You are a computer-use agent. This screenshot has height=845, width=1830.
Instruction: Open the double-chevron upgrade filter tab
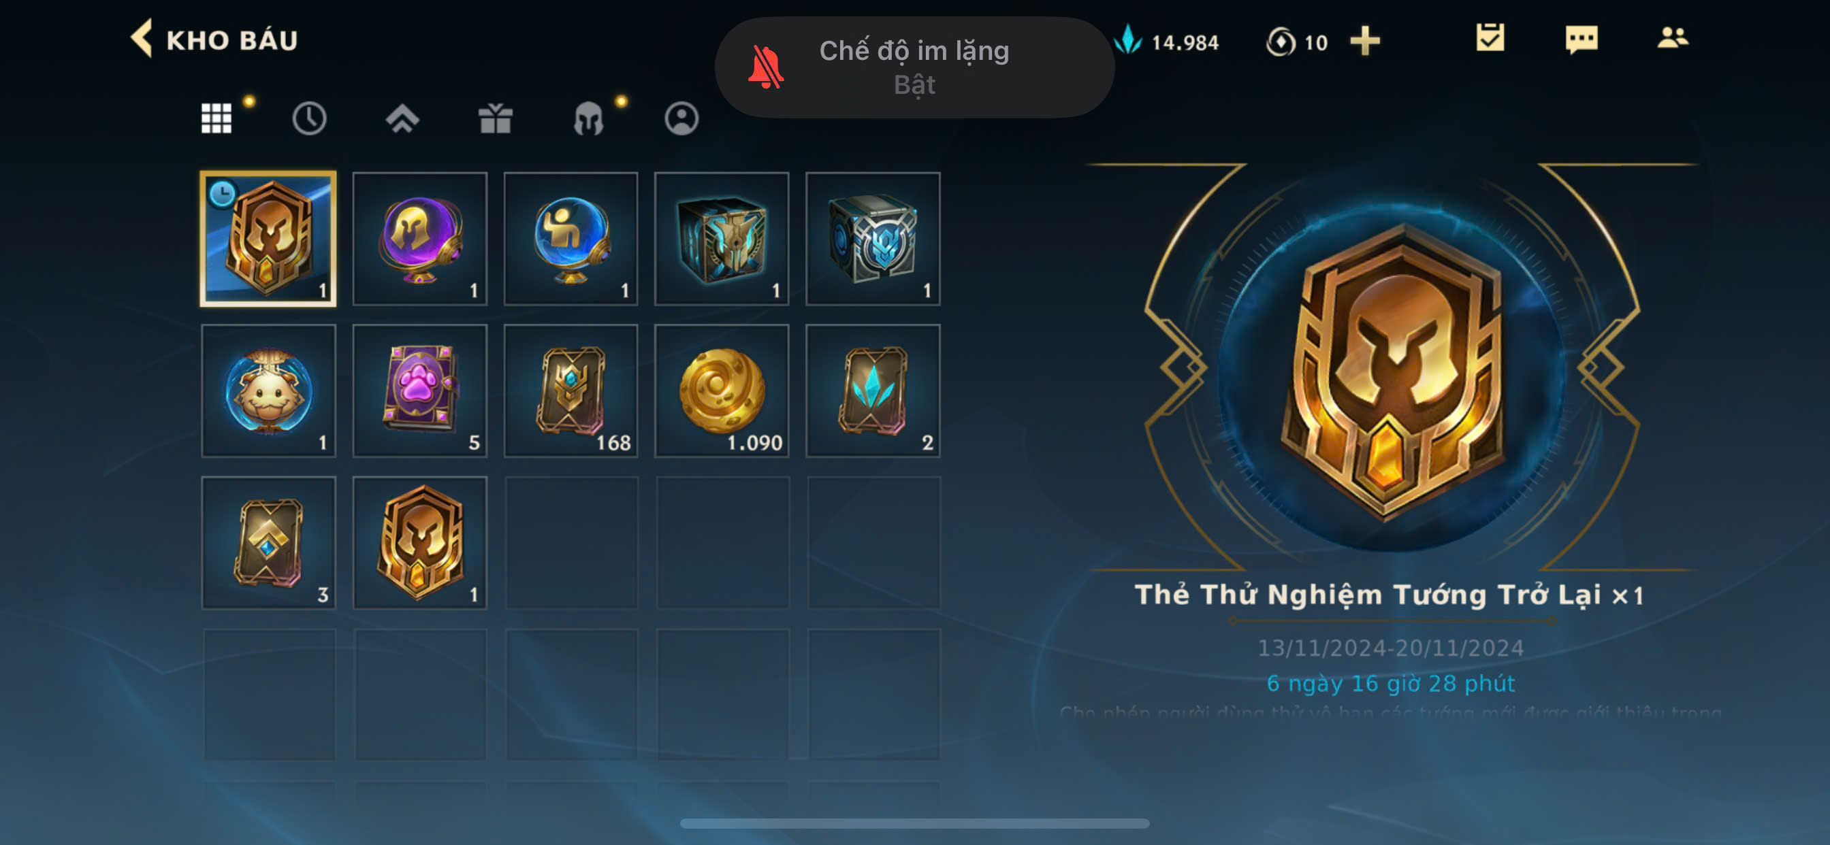[402, 118]
